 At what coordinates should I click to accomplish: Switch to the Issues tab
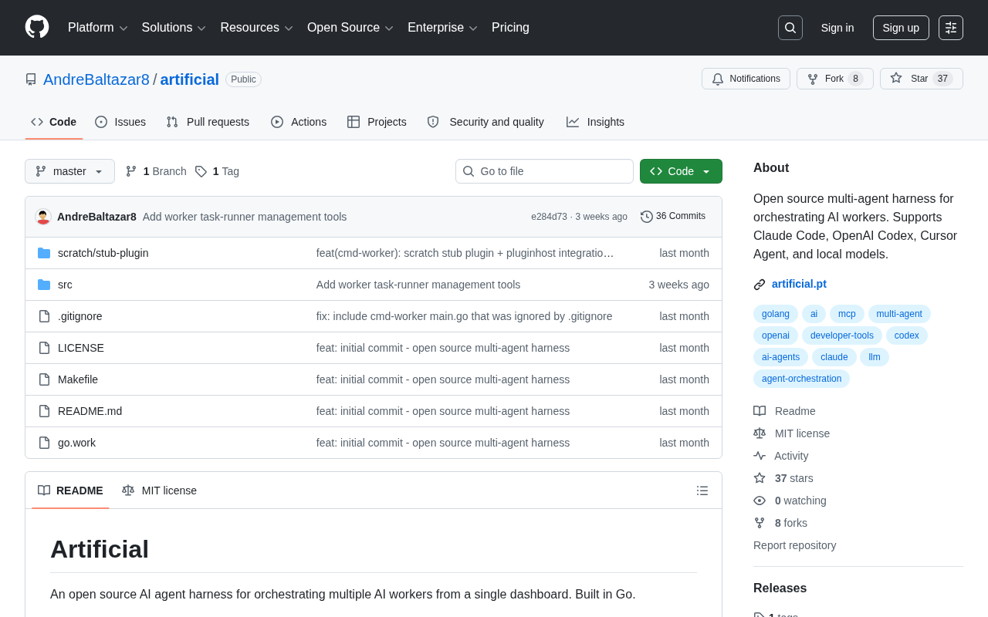tap(120, 122)
